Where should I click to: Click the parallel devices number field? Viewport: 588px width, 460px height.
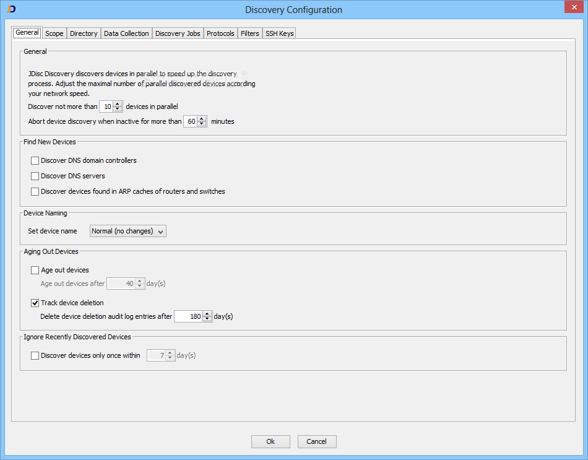[106, 106]
